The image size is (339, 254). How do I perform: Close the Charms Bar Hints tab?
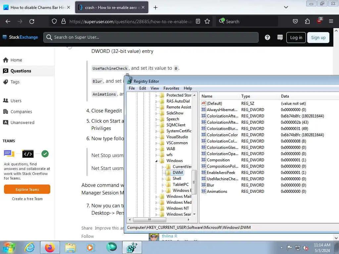point(69,7)
